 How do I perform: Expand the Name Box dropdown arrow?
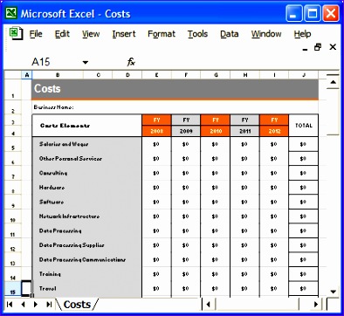pyautogui.click(x=86, y=62)
